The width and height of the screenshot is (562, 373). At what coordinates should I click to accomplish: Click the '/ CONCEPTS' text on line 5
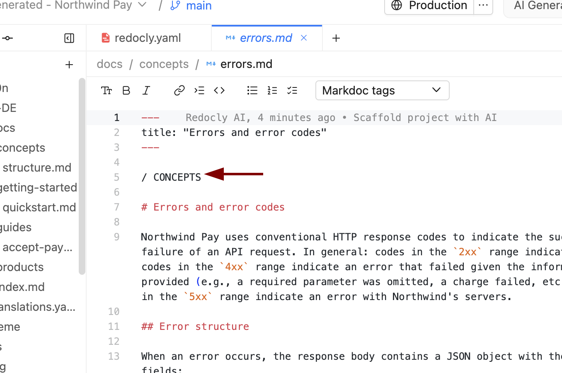pos(171,177)
